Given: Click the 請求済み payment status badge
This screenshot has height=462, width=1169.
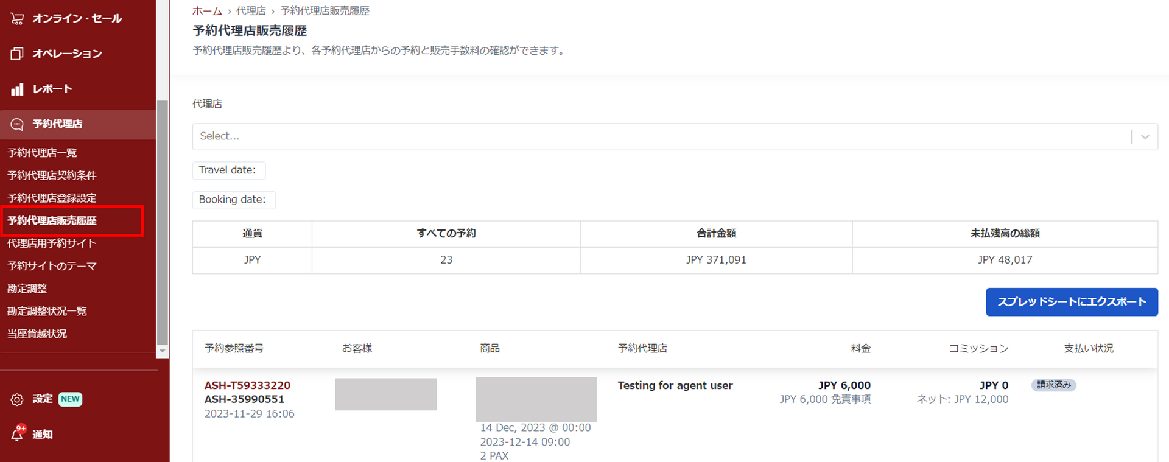Looking at the screenshot, I should (x=1053, y=385).
